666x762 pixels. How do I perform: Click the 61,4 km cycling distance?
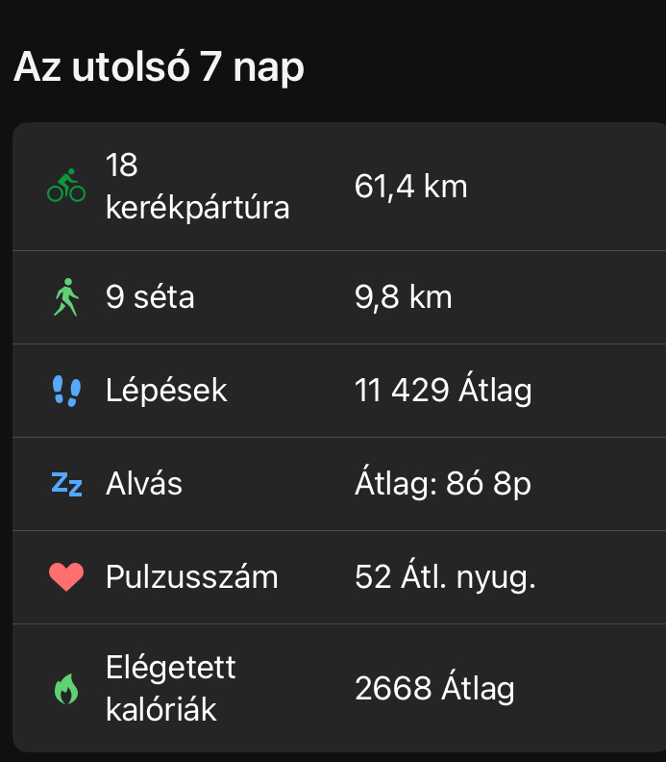[411, 186]
